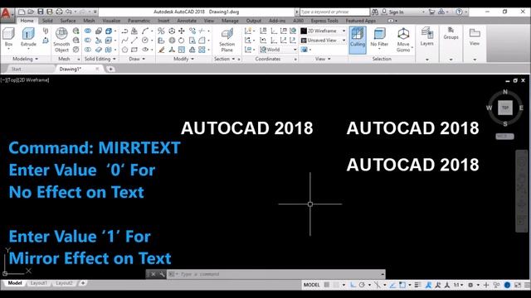Select the Box solid tool
531x298 pixels.
8,37
